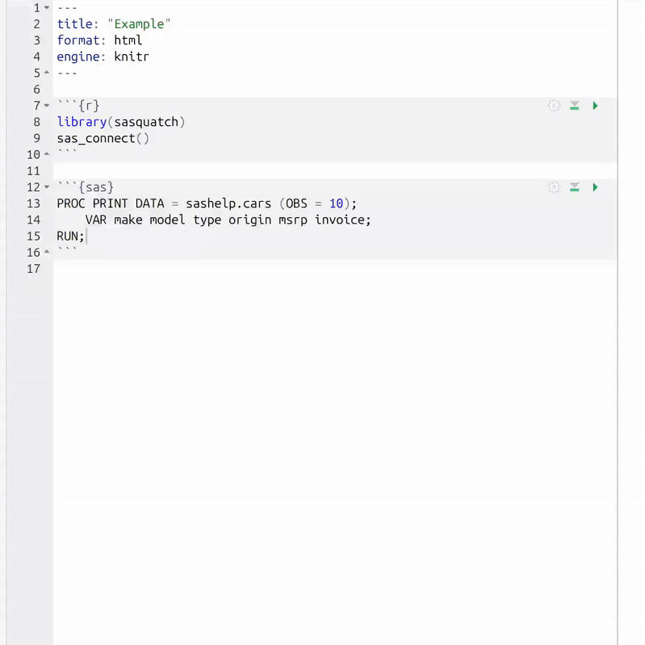Run the r chunk with green play arrow
Image resolution: width=645 pixels, height=645 pixels.
[x=595, y=106]
